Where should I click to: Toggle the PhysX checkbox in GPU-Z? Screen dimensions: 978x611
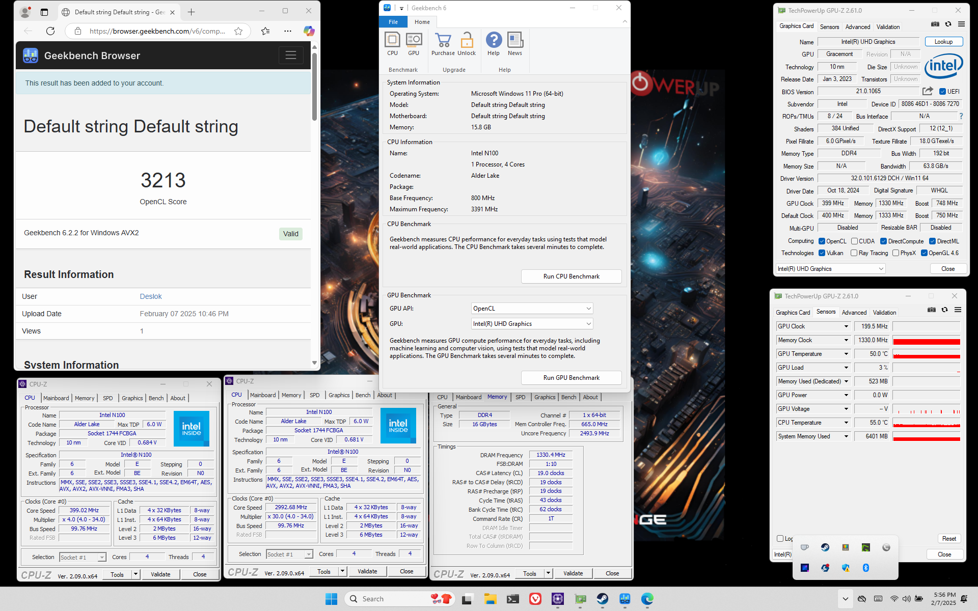point(895,253)
